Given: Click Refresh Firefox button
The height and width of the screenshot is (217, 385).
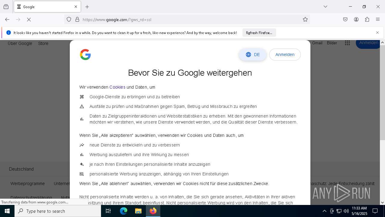Looking at the screenshot, I should coord(259,33).
